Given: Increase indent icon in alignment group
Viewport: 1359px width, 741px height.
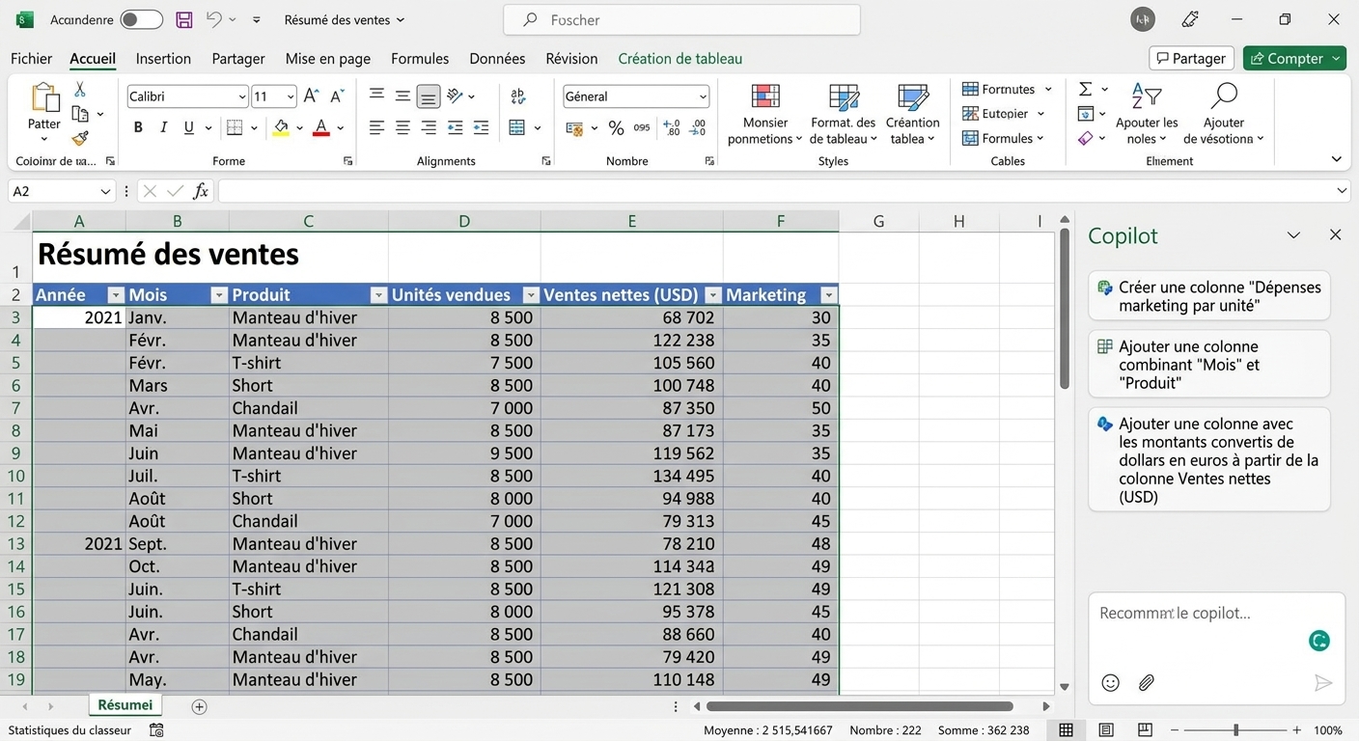Looking at the screenshot, I should click(x=481, y=127).
